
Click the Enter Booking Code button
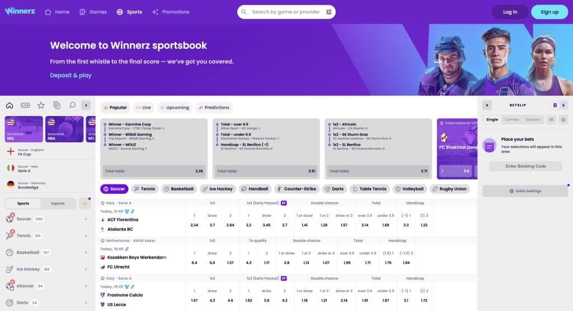(525, 166)
